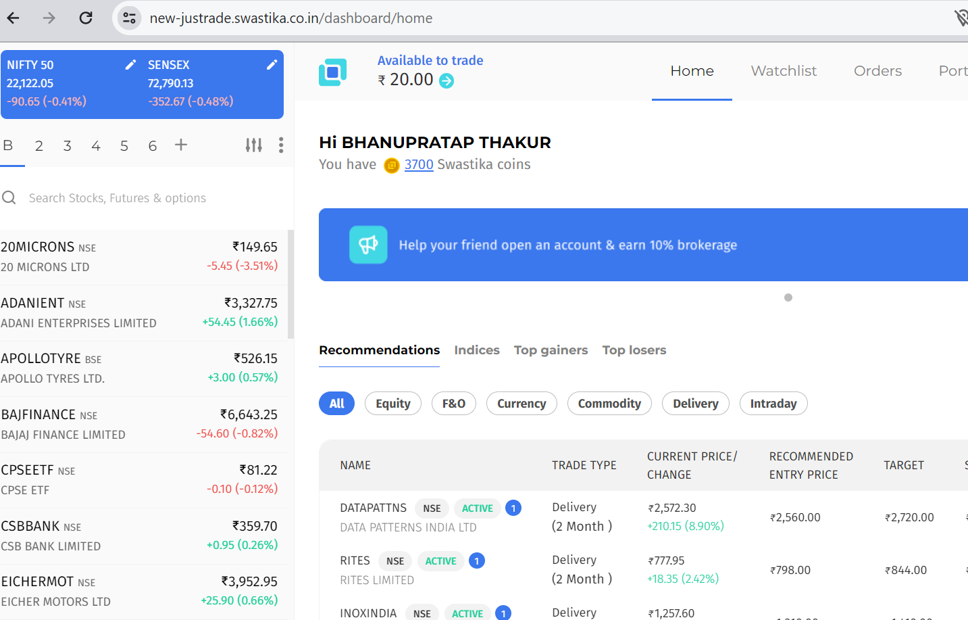Switch to watchlist 5

point(124,145)
